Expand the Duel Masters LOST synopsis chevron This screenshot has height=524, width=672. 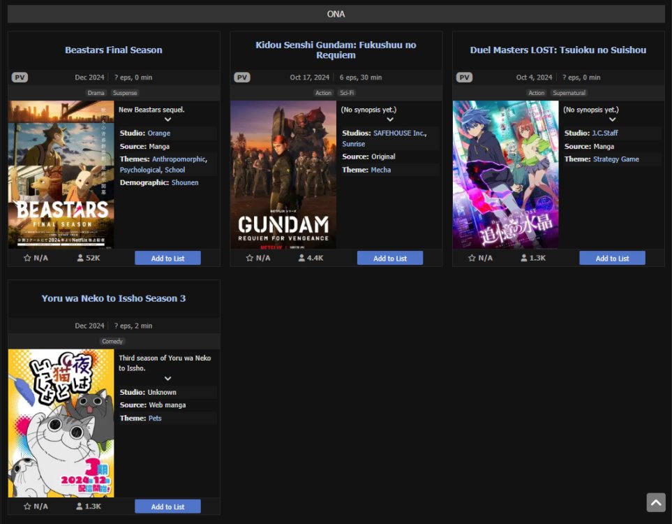(x=612, y=119)
